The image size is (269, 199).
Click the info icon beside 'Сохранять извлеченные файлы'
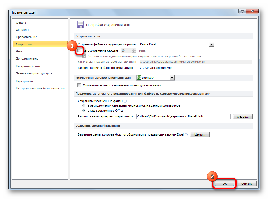[125, 101]
